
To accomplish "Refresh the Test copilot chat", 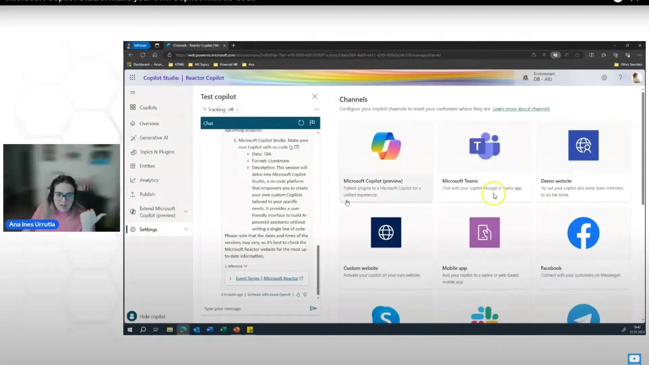I will coord(302,123).
